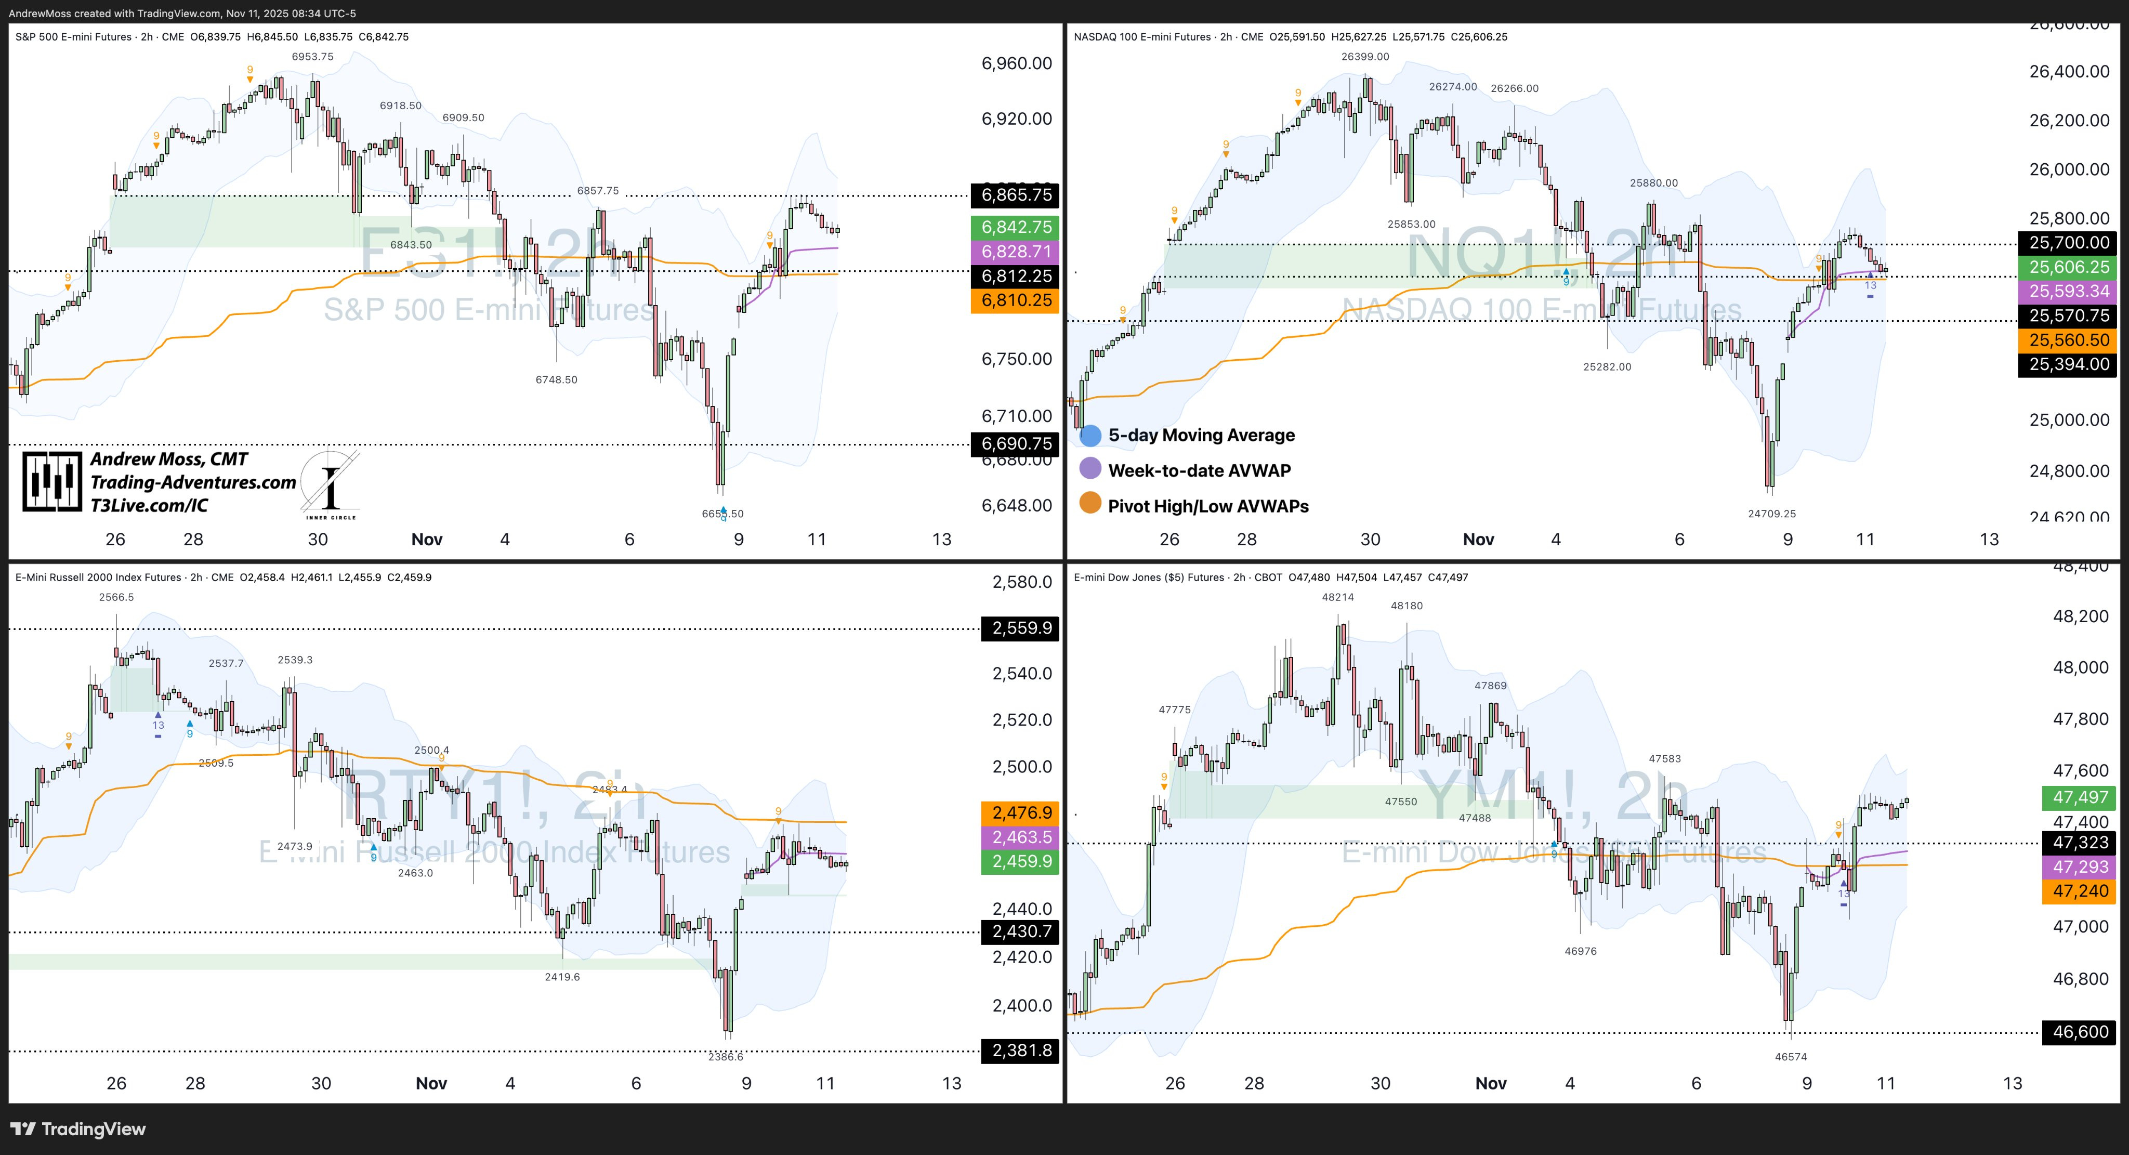Click the candlestick logo beside Andrew Moss
Viewport: 2129px width, 1155px height.
[x=51, y=481]
